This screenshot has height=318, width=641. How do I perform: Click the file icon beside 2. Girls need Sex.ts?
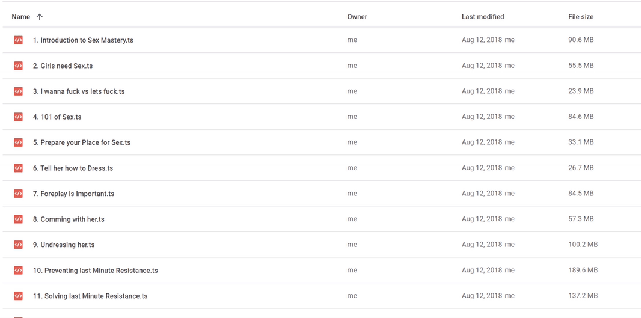(18, 66)
